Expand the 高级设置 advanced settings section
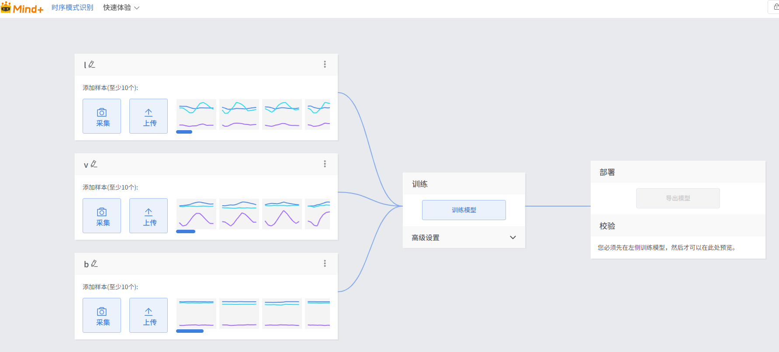This screenshot has width=779, height=352. pyautogui.click(x=512, y=238)
